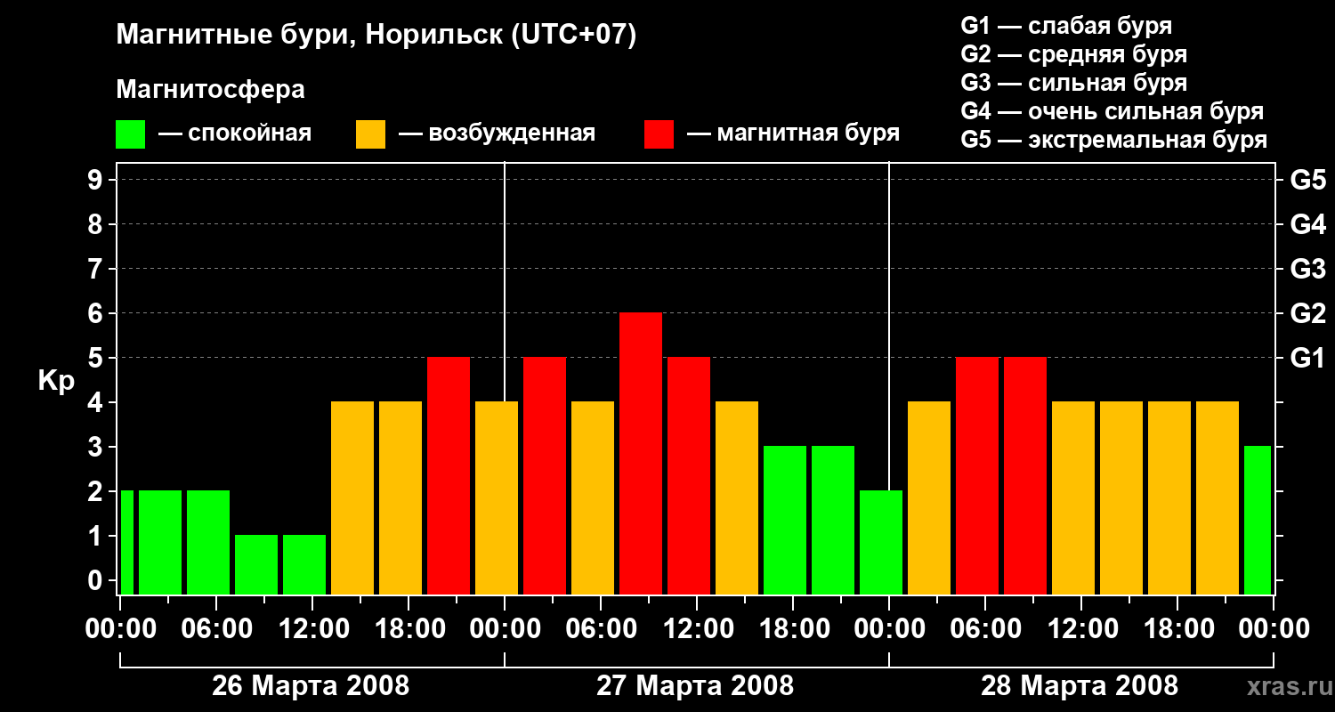Select the tallest red bar reaching Kp 6
The image size is (1335, 712).
[x=641, y=453]
